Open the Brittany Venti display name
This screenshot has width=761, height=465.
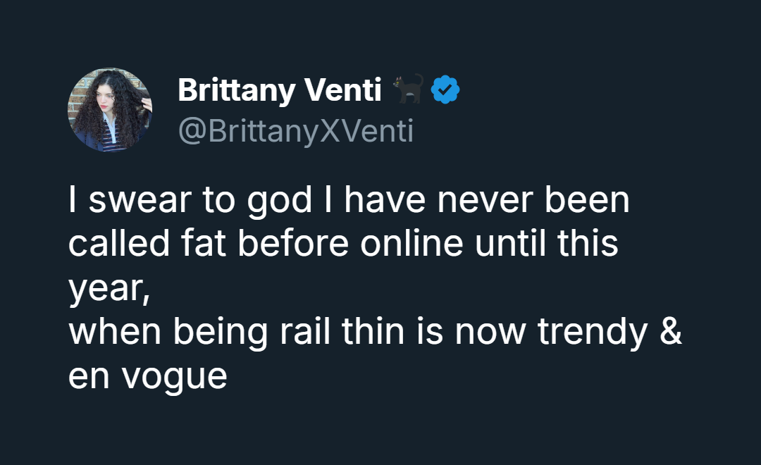point(279,90)
